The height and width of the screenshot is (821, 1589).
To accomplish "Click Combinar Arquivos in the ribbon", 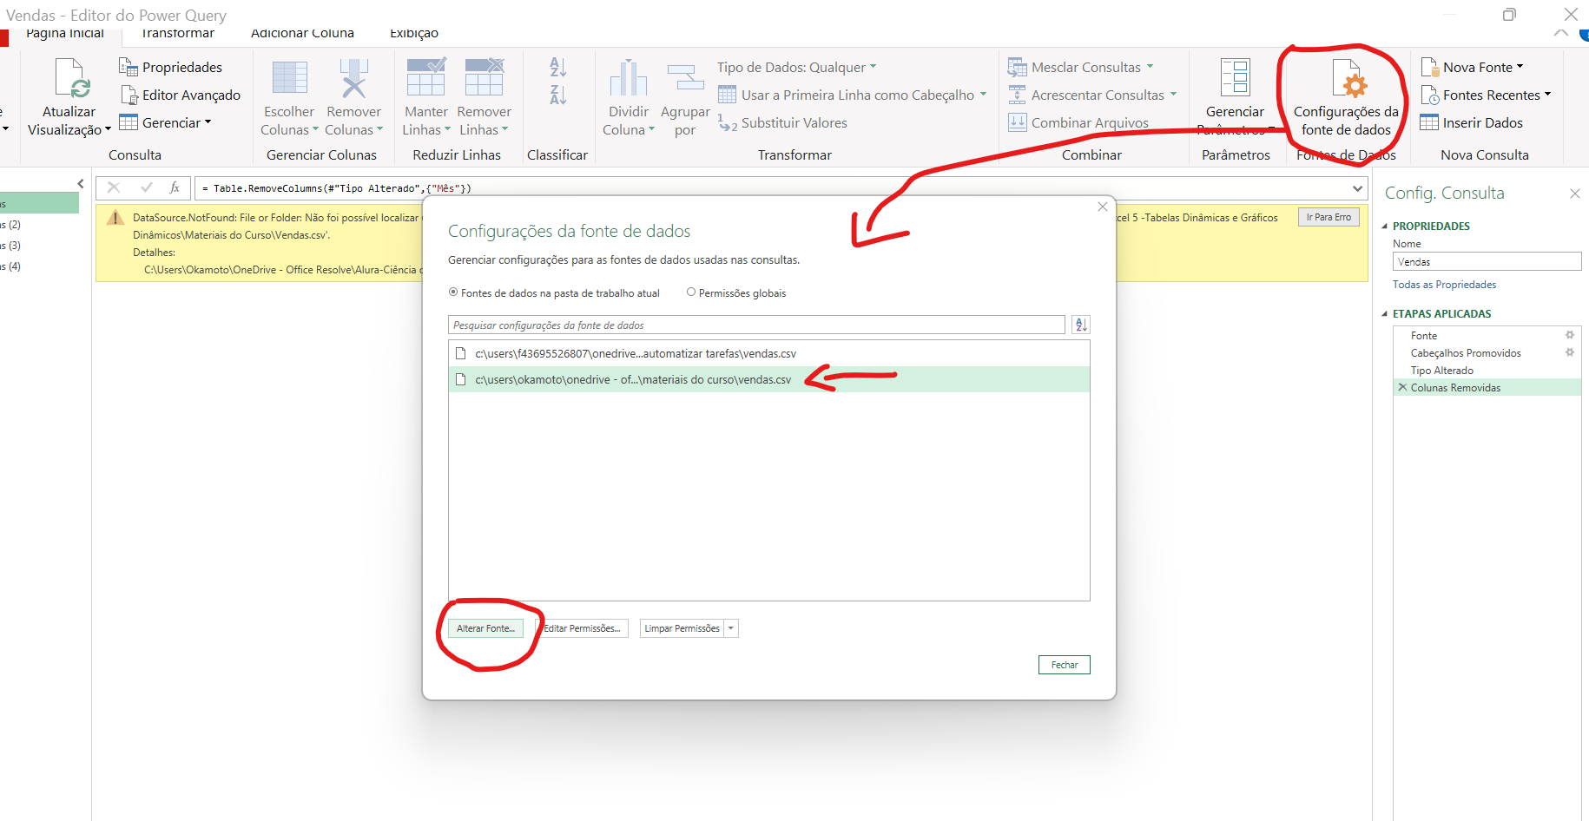I will (1078, 123).
